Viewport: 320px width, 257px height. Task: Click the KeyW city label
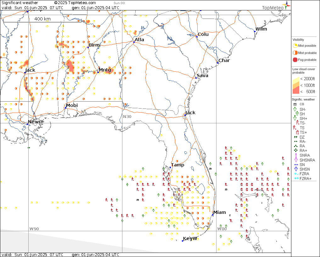(x=190, y=238)
